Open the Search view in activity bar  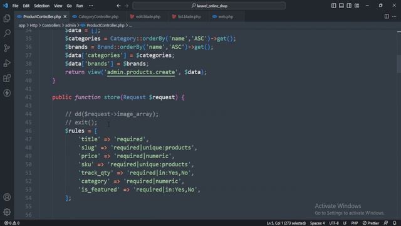point(7,33)
